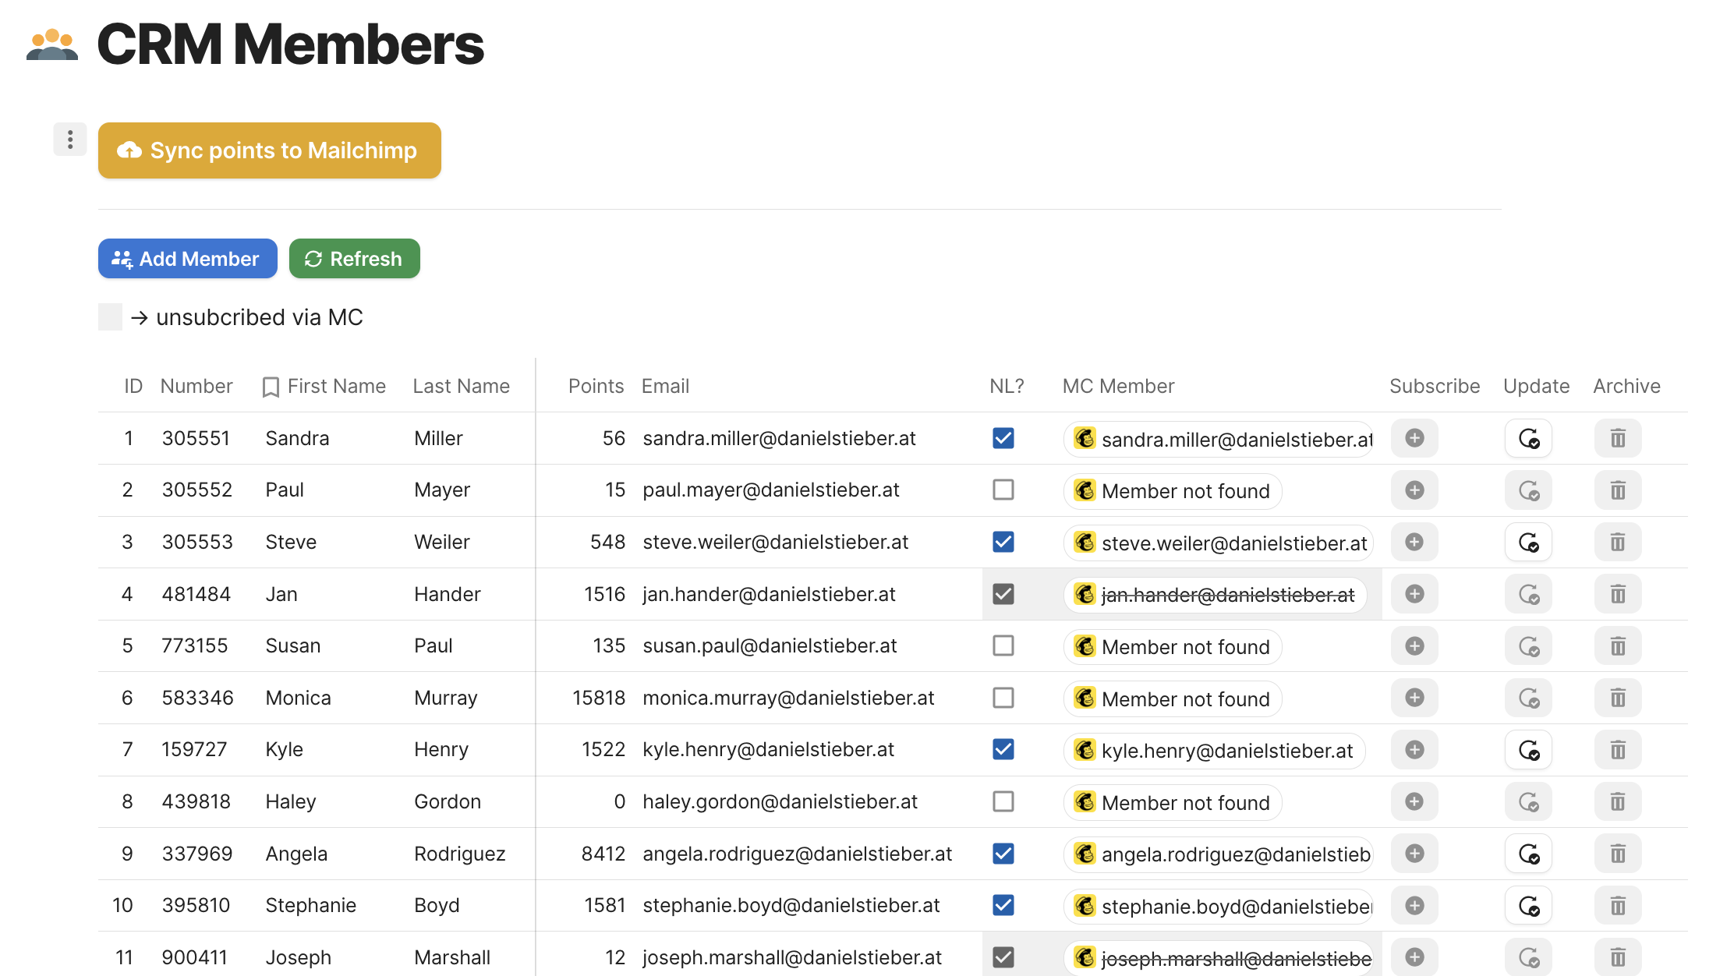Screen dimensions: 1734x976
Task: Archive Paul Mayer with trash icon
Action: pyautogui.click(x=1618, y=490)
